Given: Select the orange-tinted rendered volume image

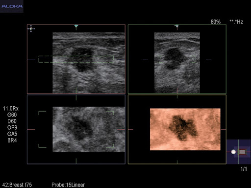Looking at the screenshot, I should click(185, 129).
